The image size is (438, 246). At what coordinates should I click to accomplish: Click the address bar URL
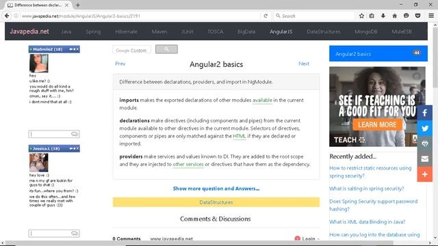click(140, 16)
